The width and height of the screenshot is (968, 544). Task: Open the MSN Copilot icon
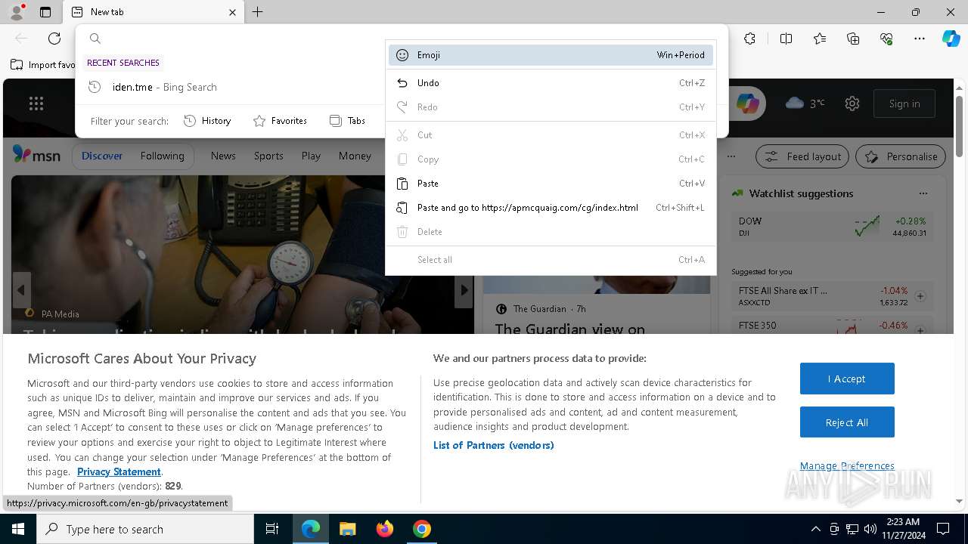click(x=747, y=104)
